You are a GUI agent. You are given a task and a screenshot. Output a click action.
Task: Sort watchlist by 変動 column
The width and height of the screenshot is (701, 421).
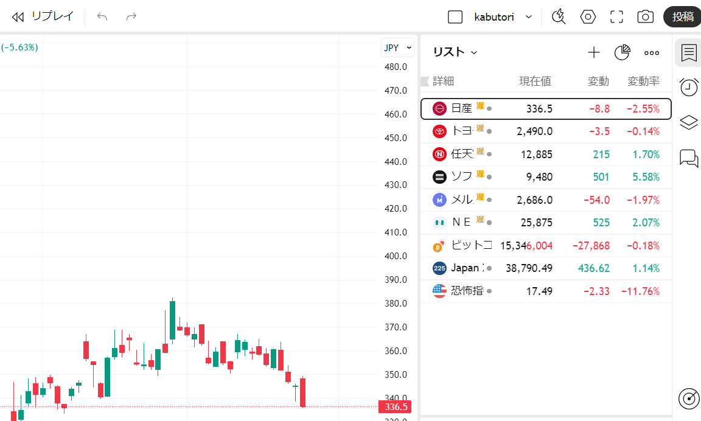[x=598, y=82]
